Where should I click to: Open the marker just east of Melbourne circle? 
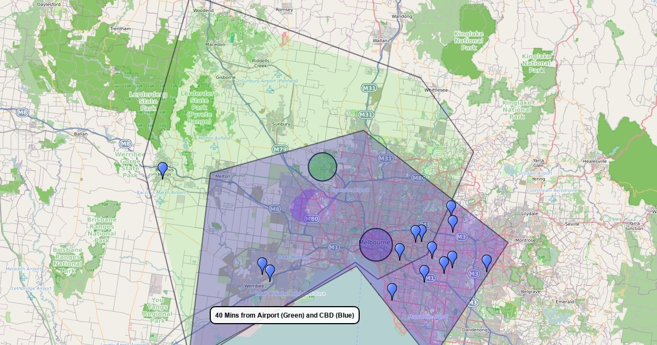click(400, 250)
